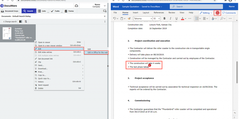Click the Undo icon in Word

(x=115, y=19)
